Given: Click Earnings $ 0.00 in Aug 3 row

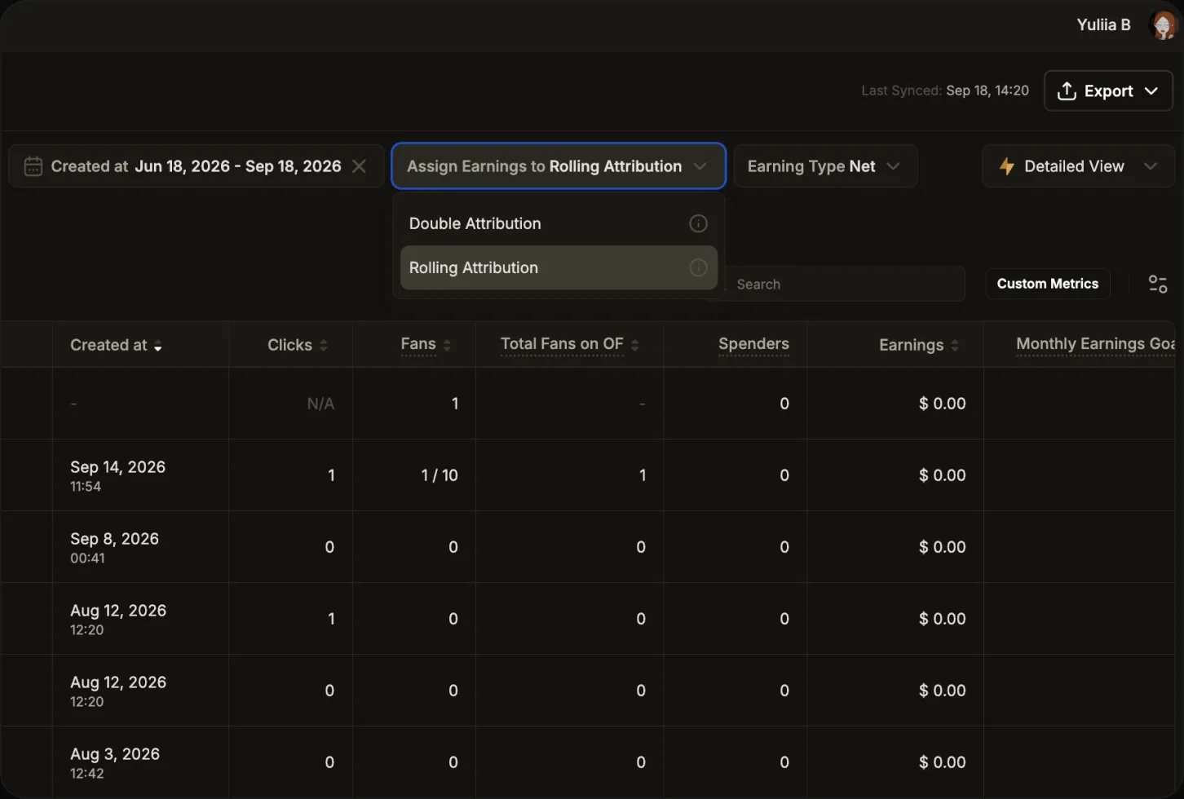Looking at the screenshot, I should (942, 762).
